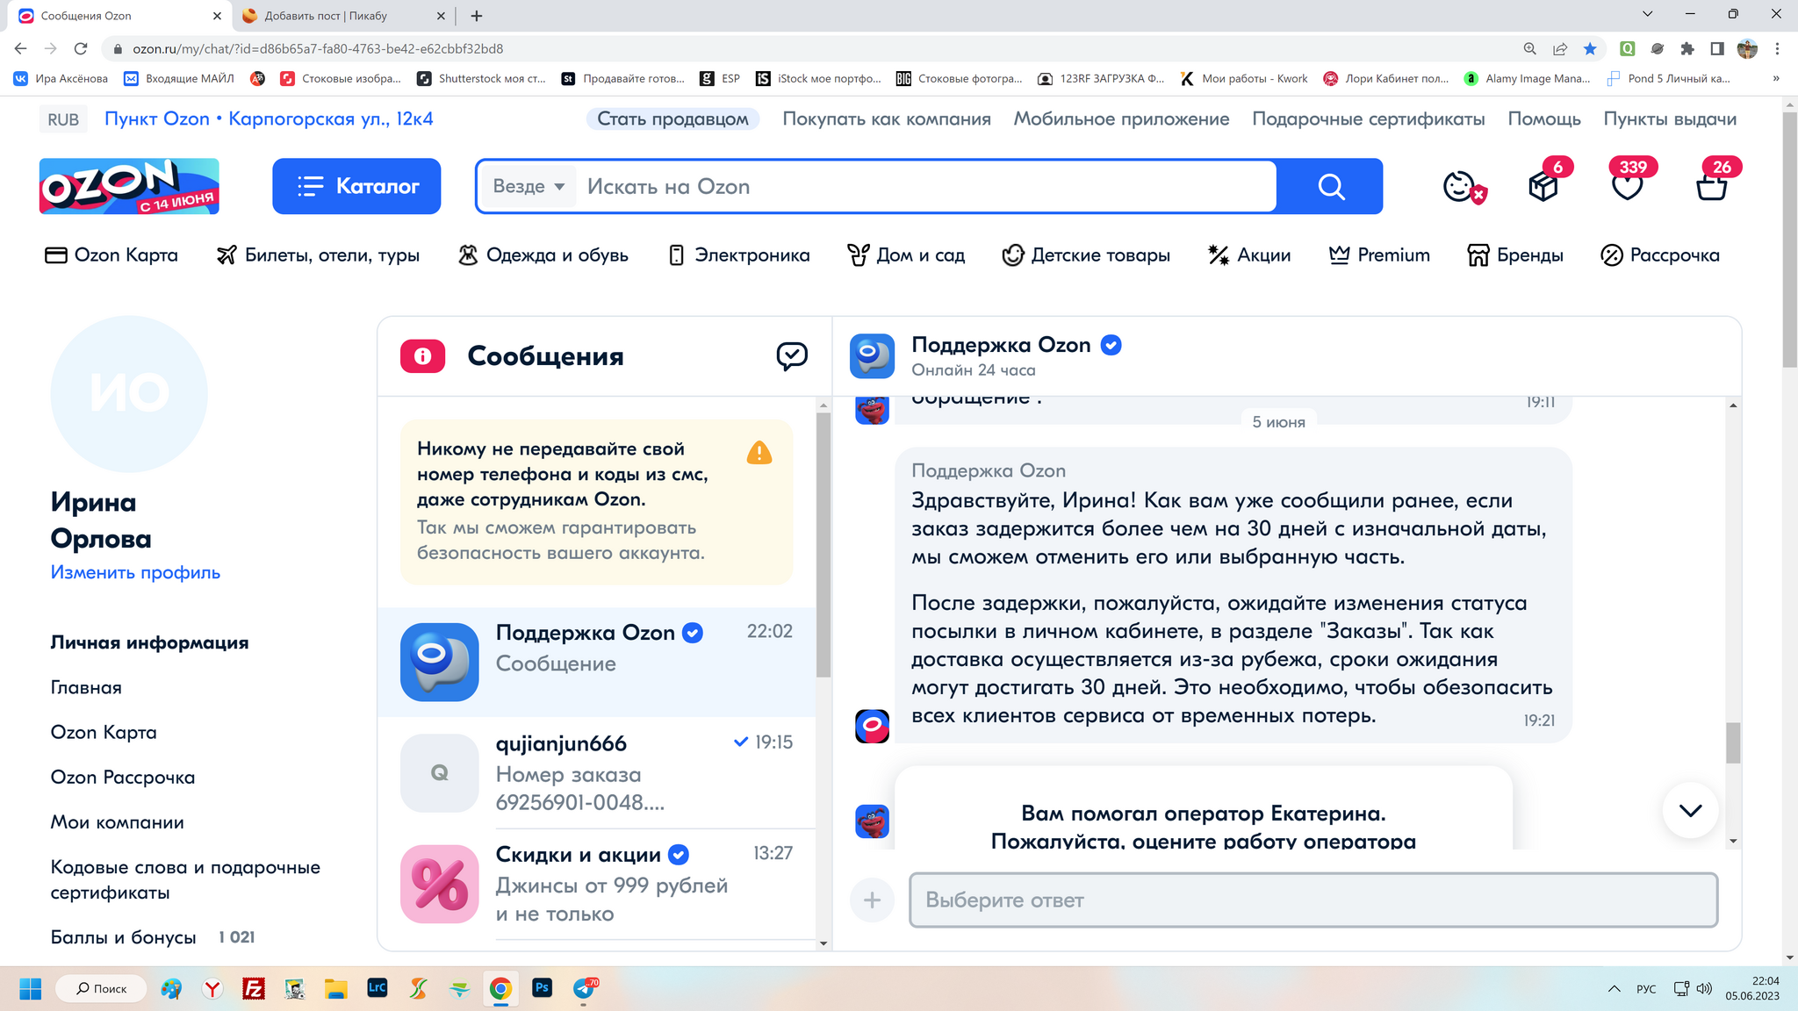Open Photoshop from the taskbar
1798x1011 pixels.
pyautogui.click(x=542, y=988)
